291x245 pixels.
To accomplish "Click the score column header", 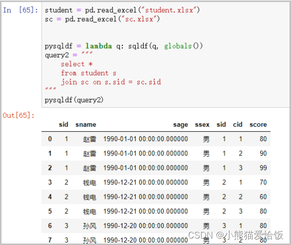I will point(258,125).
